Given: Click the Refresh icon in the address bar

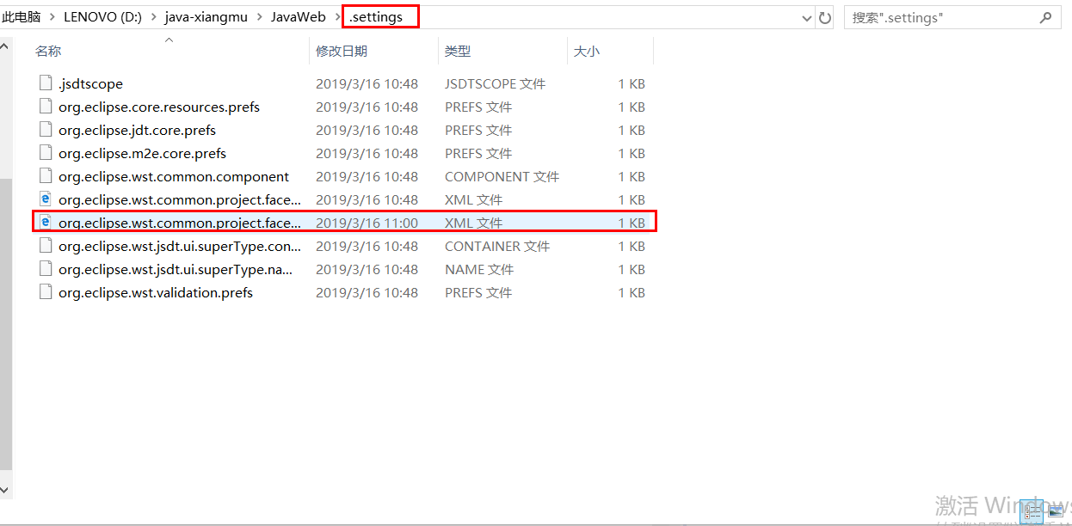Looking at the screenshot, I should click(x=824, y=16).
